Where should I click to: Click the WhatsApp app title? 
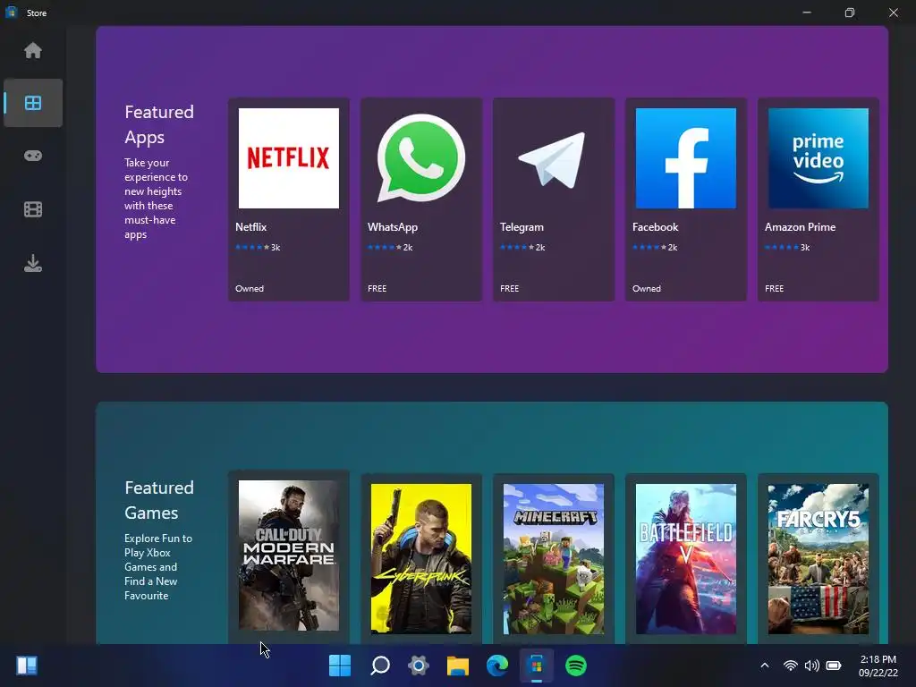393,227
